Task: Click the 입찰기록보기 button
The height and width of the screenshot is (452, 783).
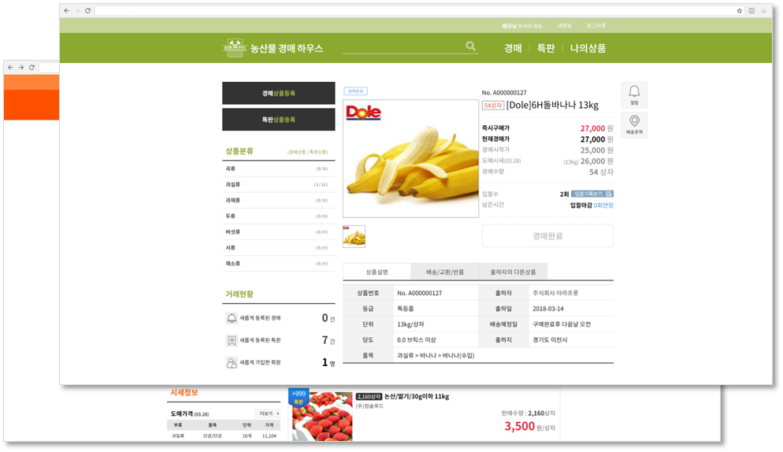Action: click(592, 194)
